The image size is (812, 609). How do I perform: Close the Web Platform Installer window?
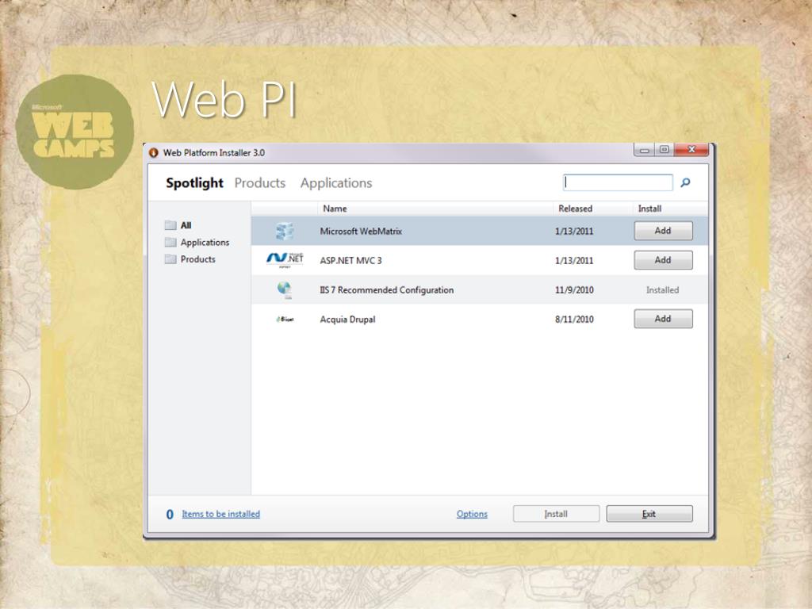click(x=691, y=150)
